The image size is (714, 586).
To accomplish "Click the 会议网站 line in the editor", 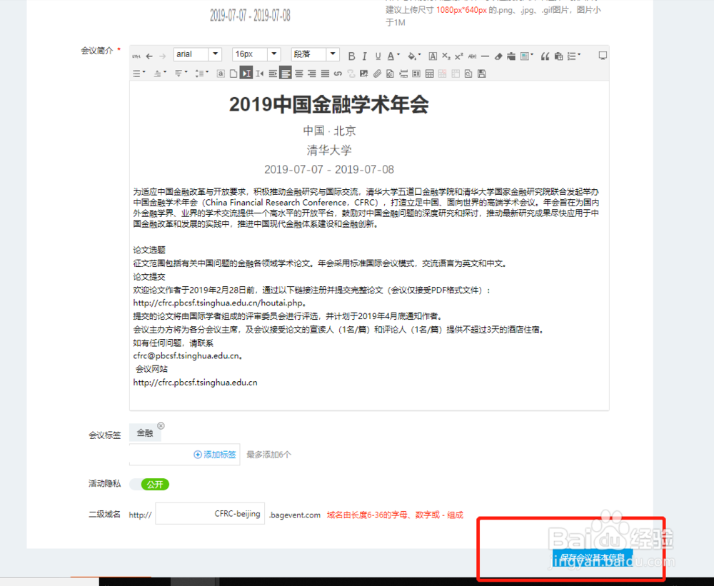I will coord(151,369).
